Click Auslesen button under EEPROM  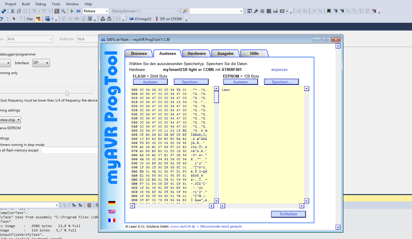click(241, 82)
